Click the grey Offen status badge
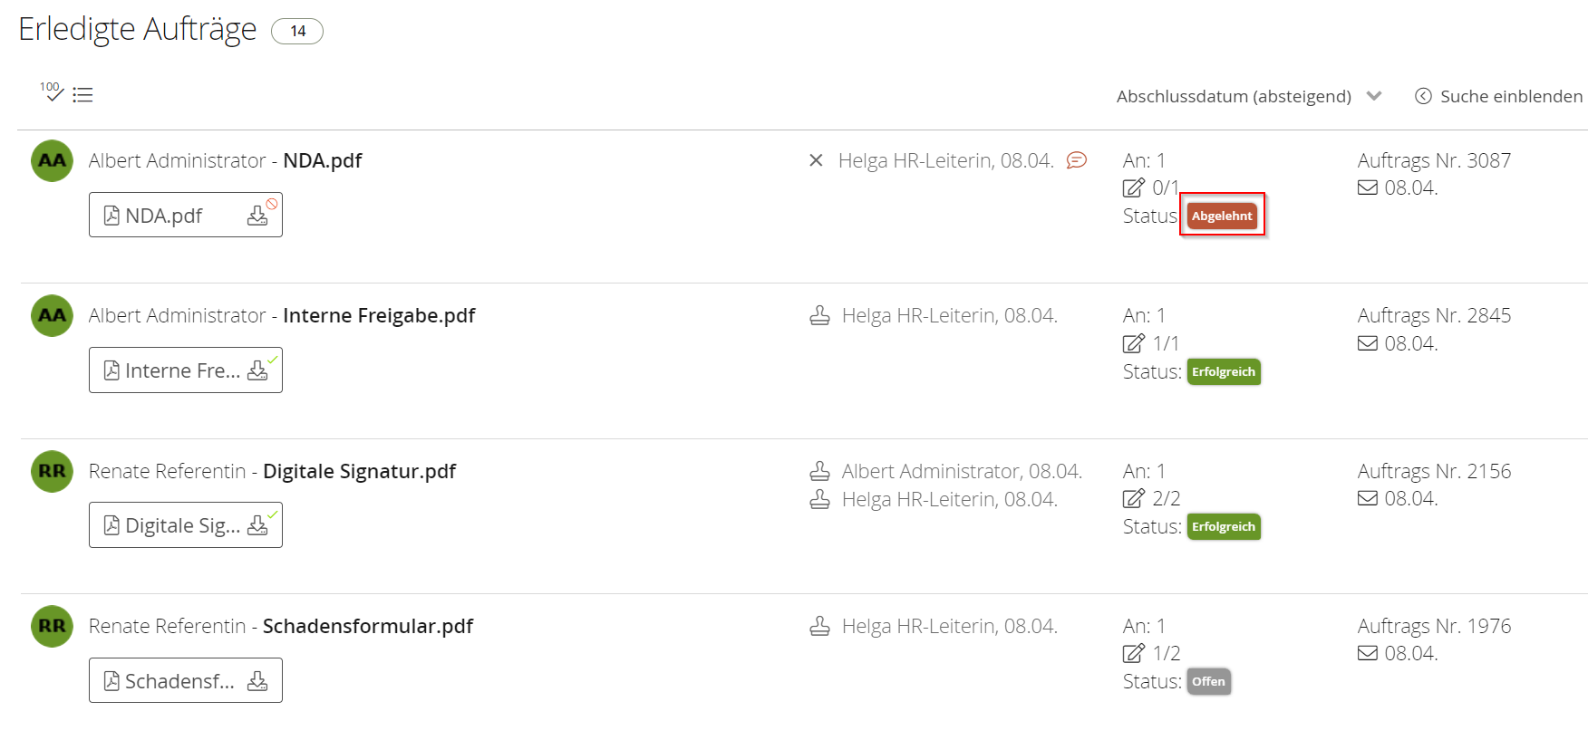The height and width of the screenshot is (740, 1588). [1208, 681]
